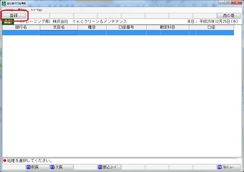Open the second menu in the menu bar

coord(22,10)
